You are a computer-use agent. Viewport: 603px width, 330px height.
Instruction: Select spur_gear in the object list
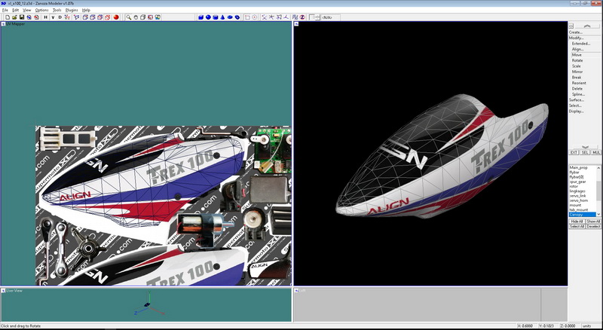578,182
